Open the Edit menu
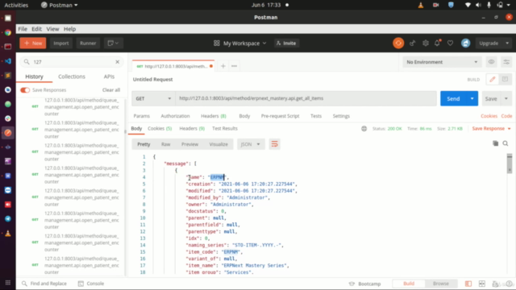 point(36,29)
